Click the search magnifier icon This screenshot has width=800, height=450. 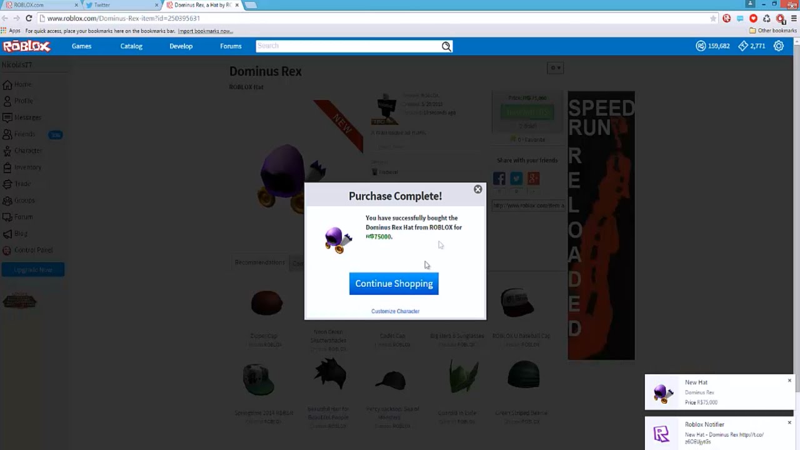[x=446, y=46]
